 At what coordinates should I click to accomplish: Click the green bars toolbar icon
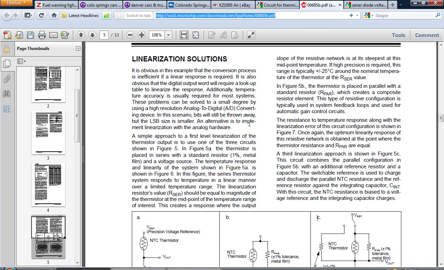tap(107, 15)
